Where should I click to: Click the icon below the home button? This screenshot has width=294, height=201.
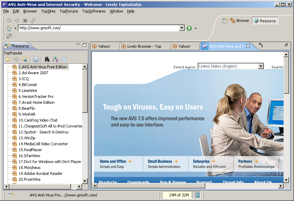pos(9,36)
